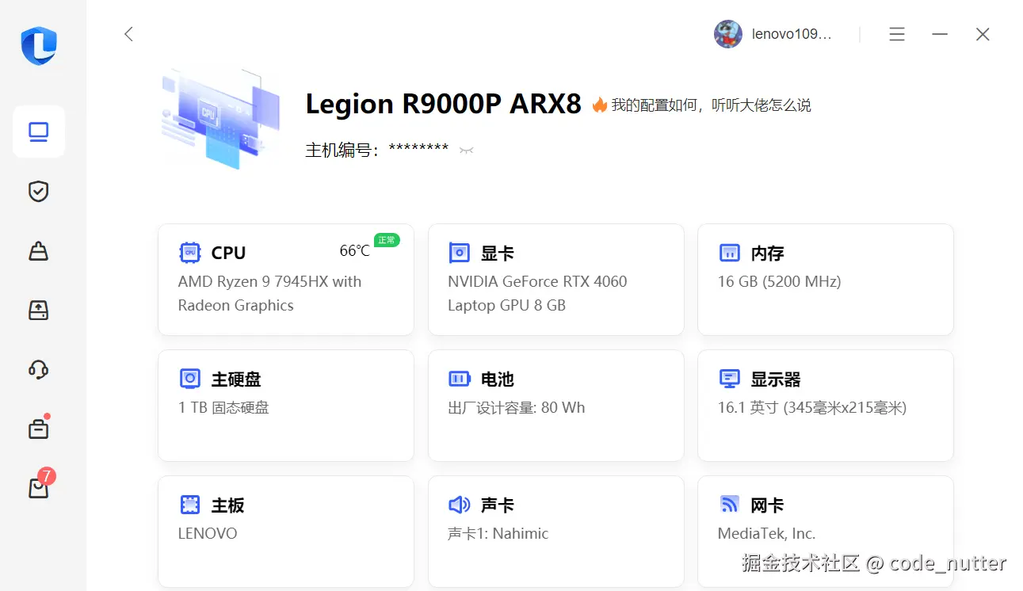Click the 16.1 英寸 display size text
The height and width of the screenshot is (591, 1023).
812,407
